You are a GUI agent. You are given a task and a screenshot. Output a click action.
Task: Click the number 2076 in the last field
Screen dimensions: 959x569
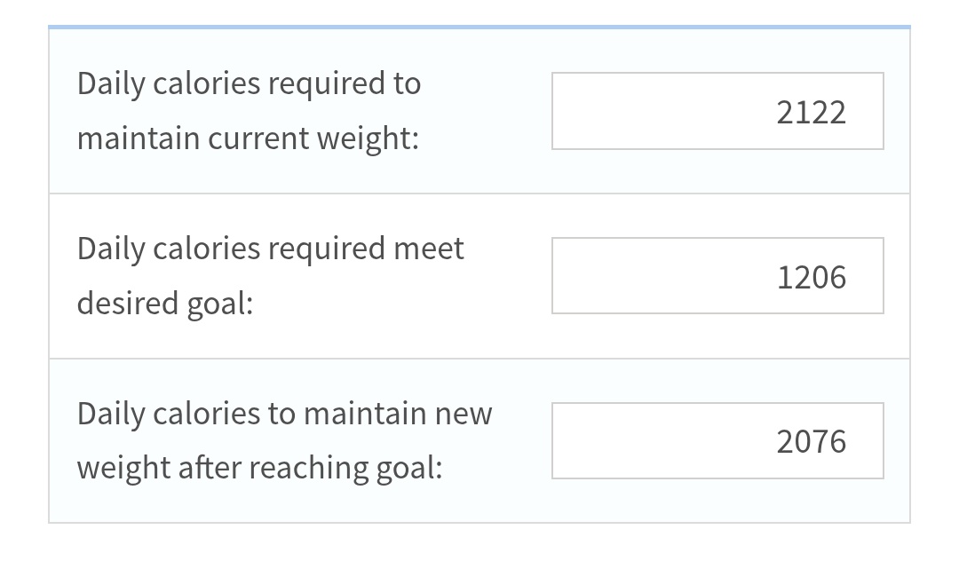[811, 441]
